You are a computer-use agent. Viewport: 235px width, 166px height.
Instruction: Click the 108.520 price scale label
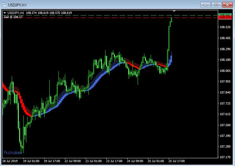[225, 27]
